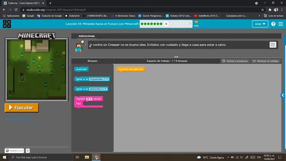Viewport: 286px width, 161px height.
Task: Open the Google bookmark
Action: pos(28,16)
